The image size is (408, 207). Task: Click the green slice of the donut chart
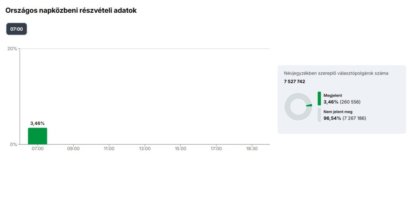point(309,105)
